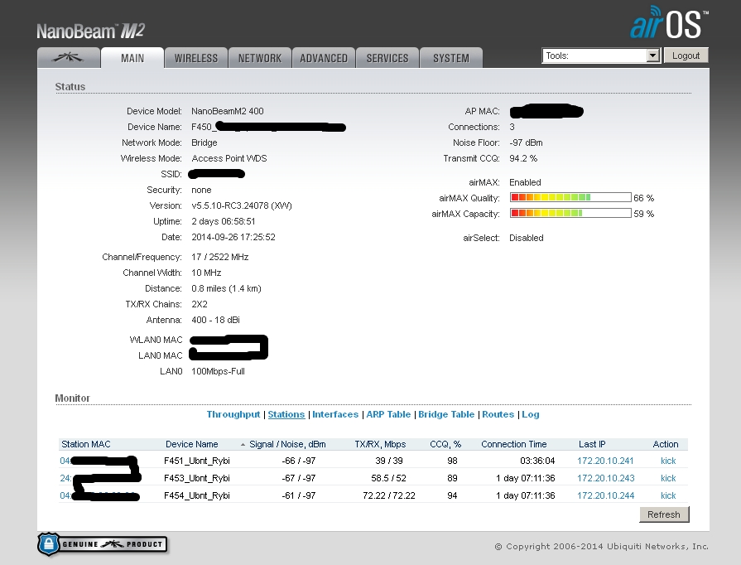Image resolution: width=741 pixels, height=565 pixels.
Task: Click the F454_Ubnt_Rybi device name
Action: (x=197, y=495)
